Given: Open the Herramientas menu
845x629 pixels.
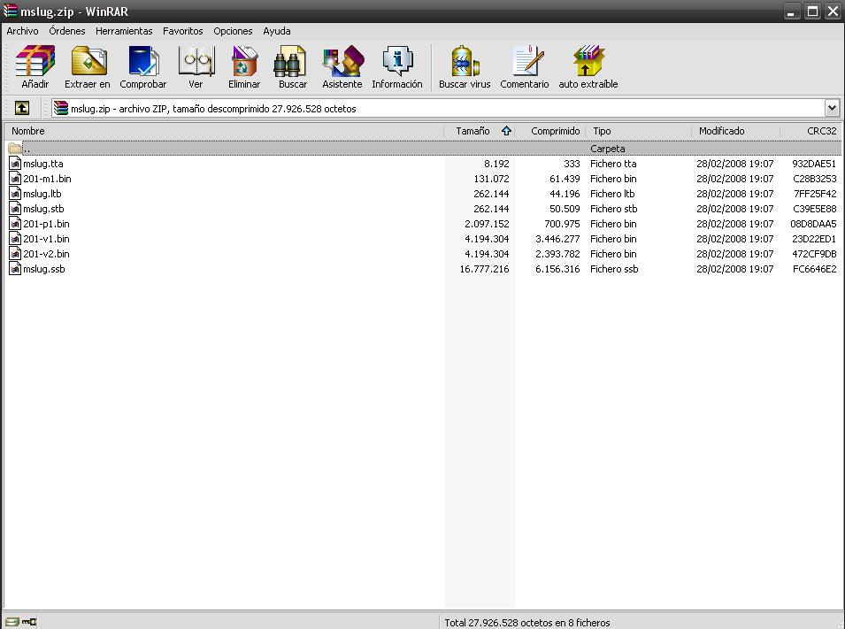Looking at the screenshot, I should pos(124,31).
